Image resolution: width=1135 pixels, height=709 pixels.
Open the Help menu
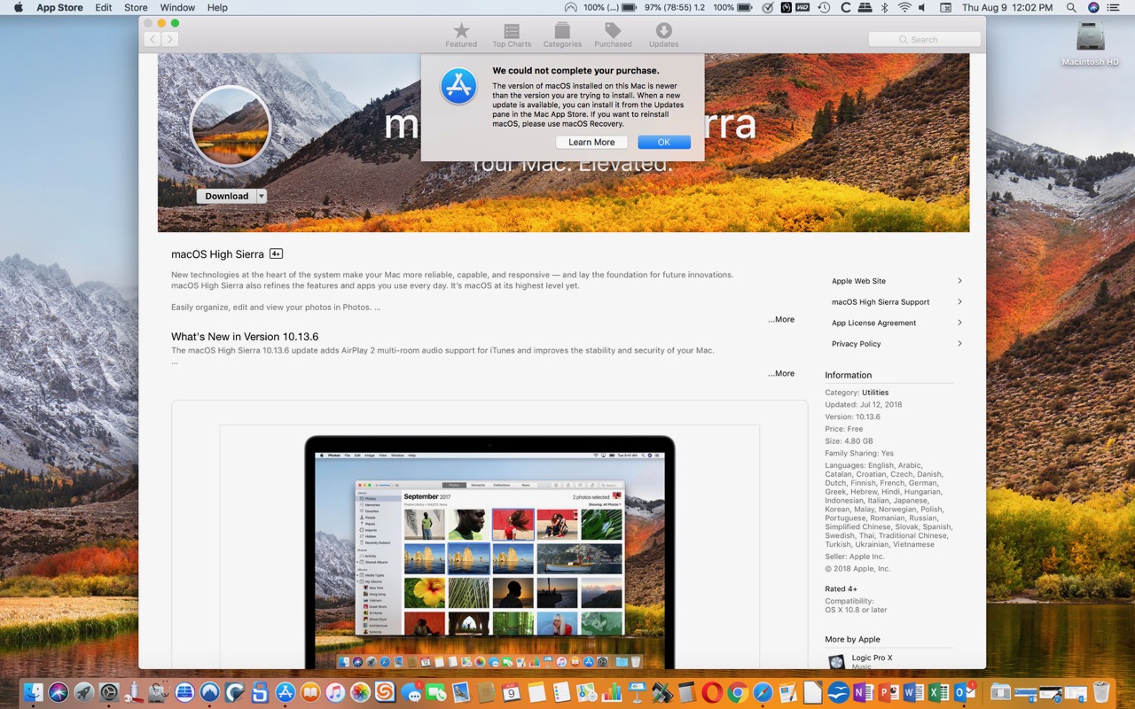(217, 7)
